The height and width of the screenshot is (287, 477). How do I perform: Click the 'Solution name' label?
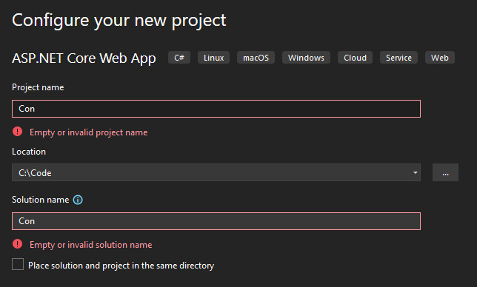coord(41,200)
